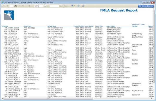The height and width of the screenshot is (101, 156).
Task: Click the back to parent report arrow
Action: 29,6
